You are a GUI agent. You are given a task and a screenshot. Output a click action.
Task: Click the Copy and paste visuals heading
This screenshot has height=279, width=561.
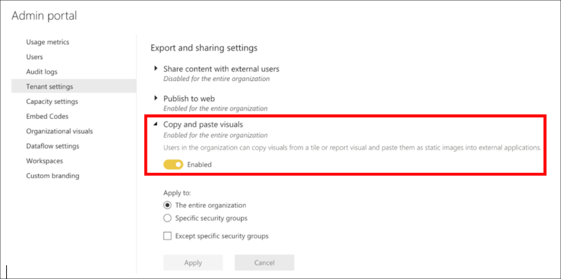point(203,124)
